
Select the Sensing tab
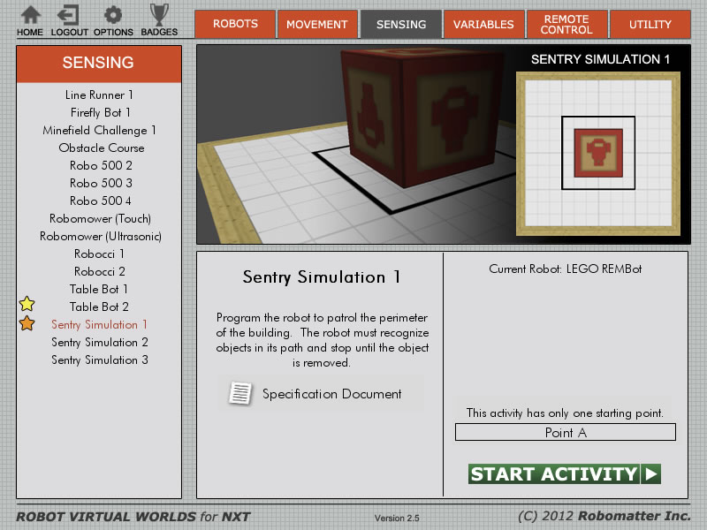point(401,24)
